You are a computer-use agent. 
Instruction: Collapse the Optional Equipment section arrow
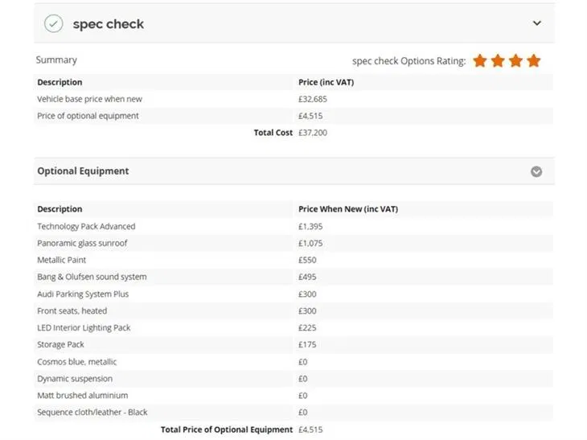click(x=536, y=171)
